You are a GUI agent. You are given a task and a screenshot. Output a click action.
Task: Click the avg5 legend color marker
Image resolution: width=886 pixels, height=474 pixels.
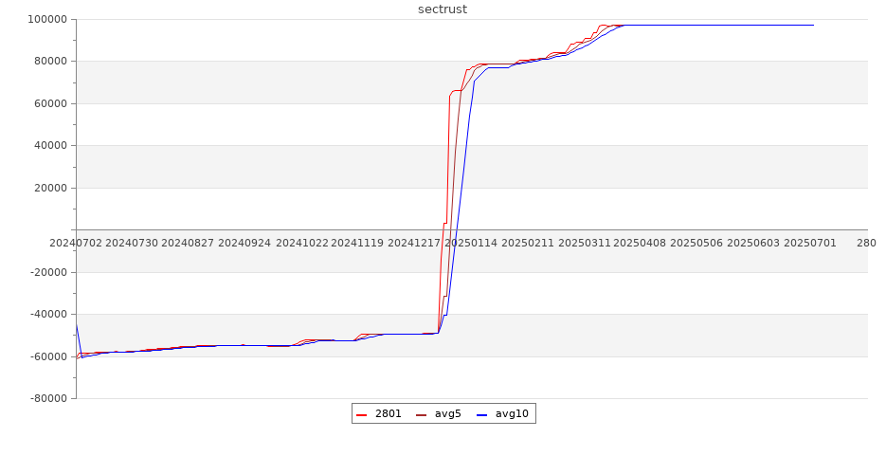pyautogui.click(x=422, y=414)
